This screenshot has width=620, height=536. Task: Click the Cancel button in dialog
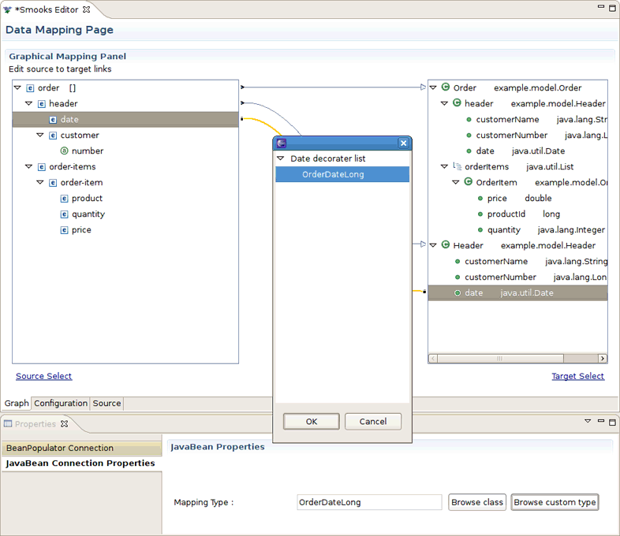click(x=373, y=422)
